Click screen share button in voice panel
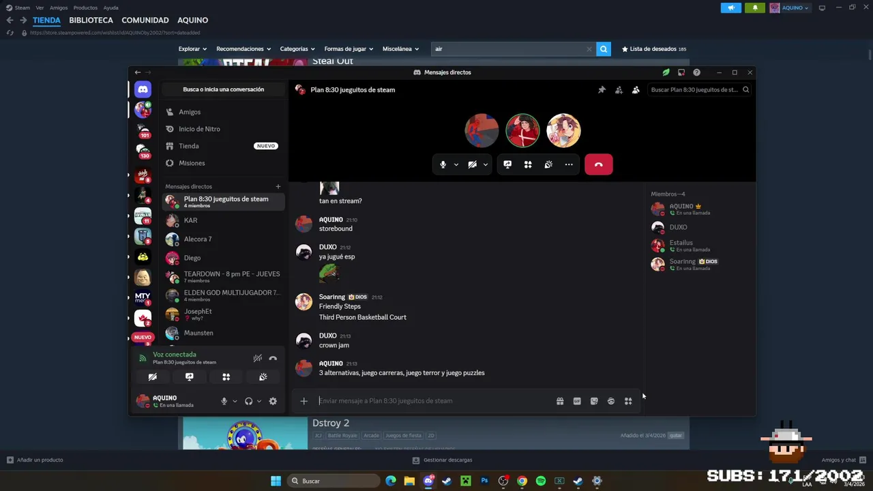 (190, 376)
